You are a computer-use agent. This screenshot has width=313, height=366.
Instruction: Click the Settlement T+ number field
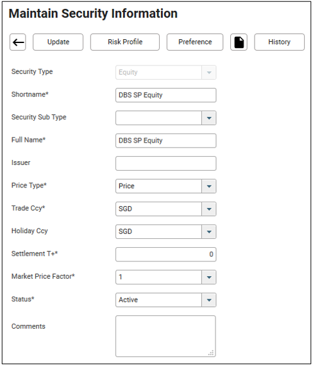click(x=166, y=254)
